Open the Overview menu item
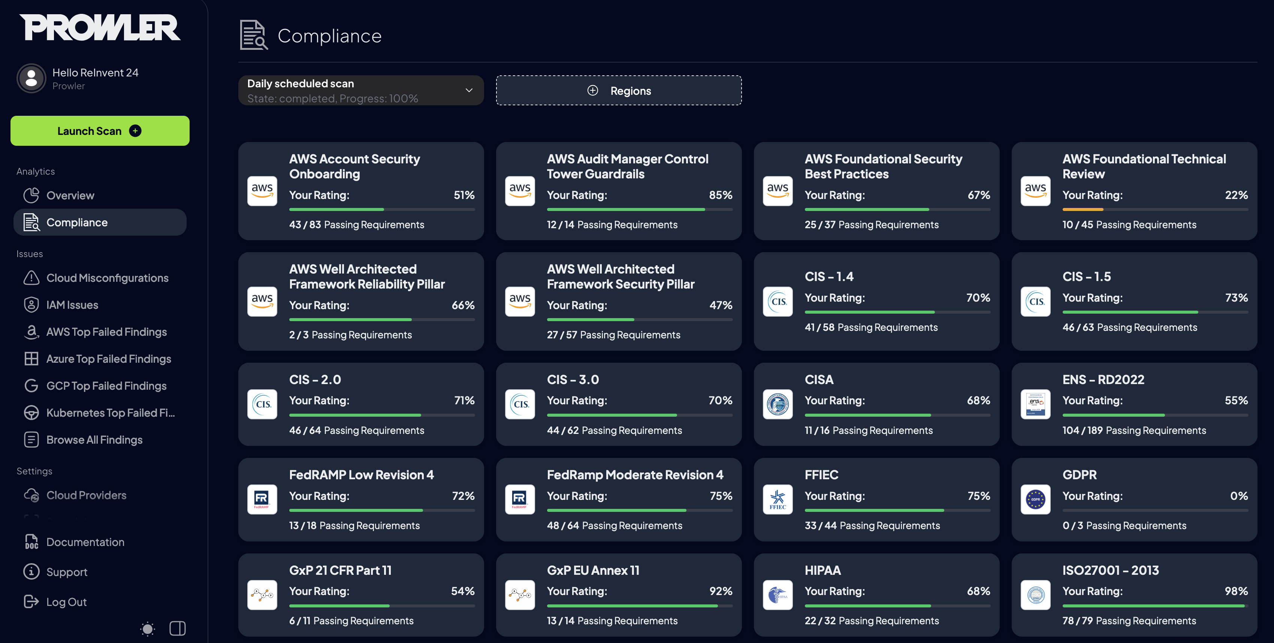Screen dimensions: 1274x643 (x=100, y=195)
